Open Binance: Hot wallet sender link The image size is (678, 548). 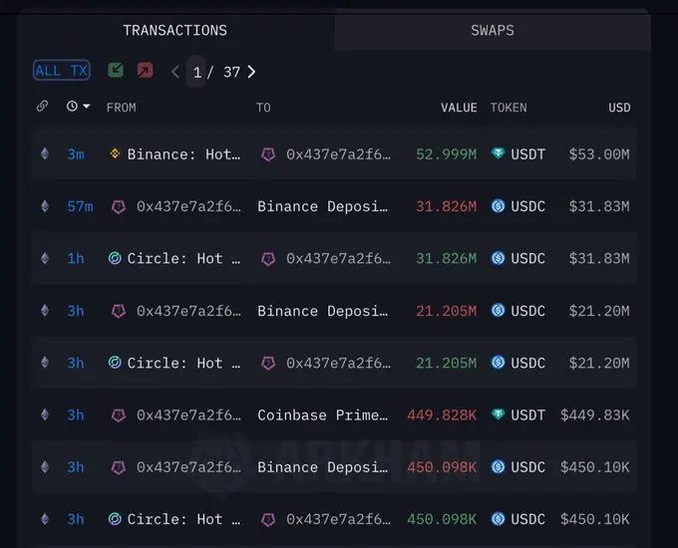point(183,154)
